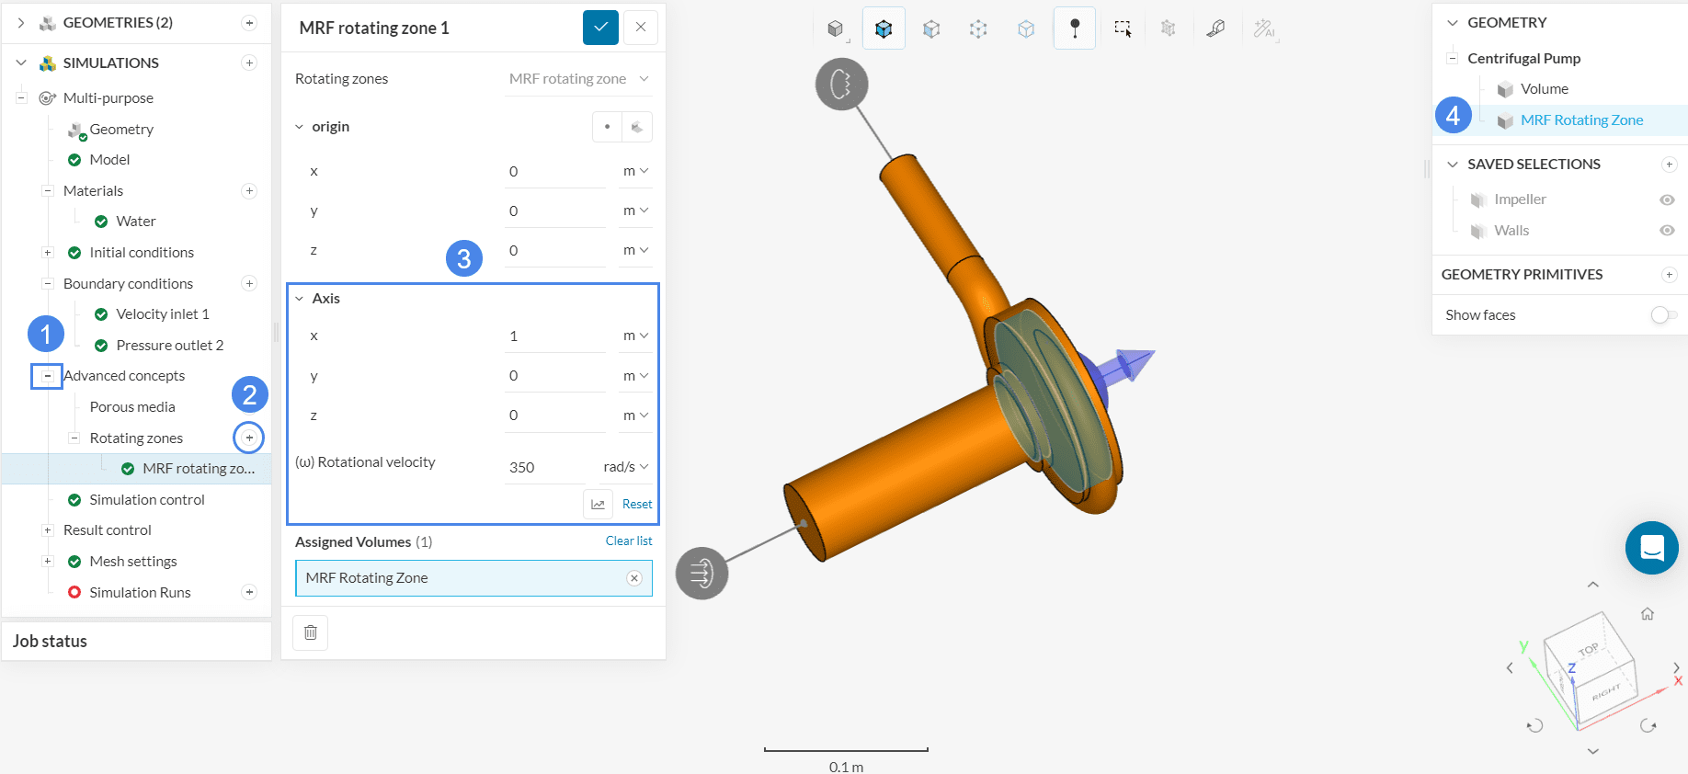The image size is (1688, 774).
Task: Add a new saved selection
Action: [x=1669, y=165]
